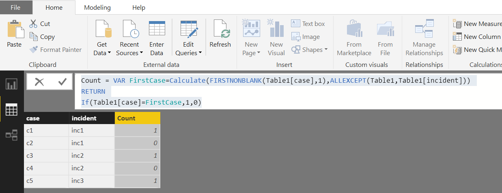Expand the Get Data dropdown arrow
The width and height of the screenshot is (502, 193).
pos(109,53)
